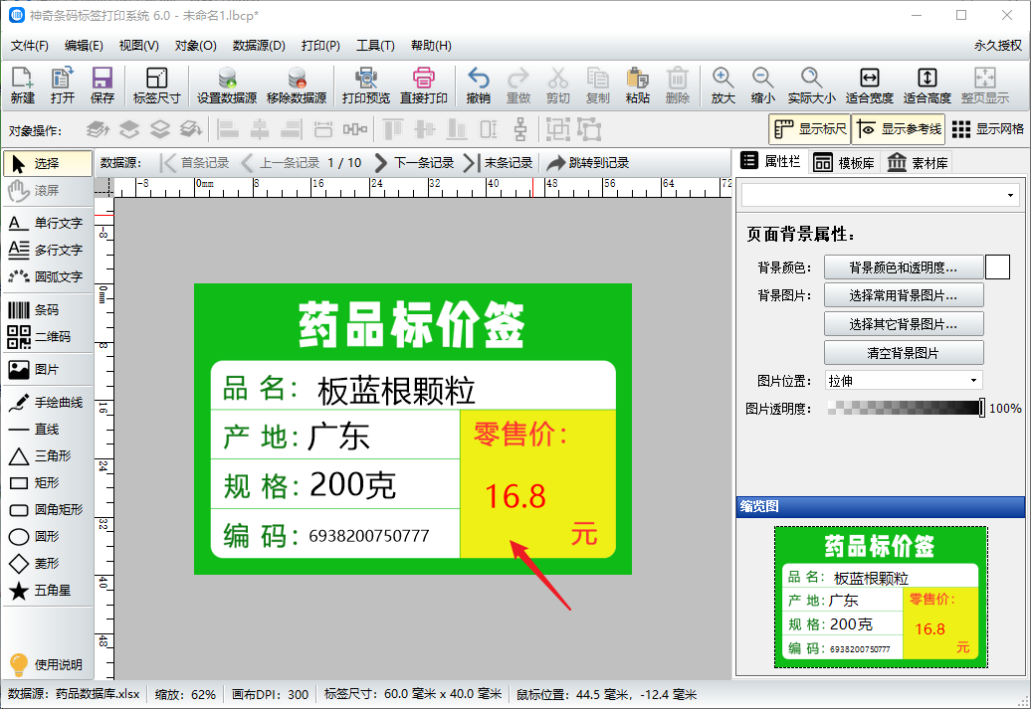
Task: Activate the 选择 select tool
Action: [x=48, y=164]
